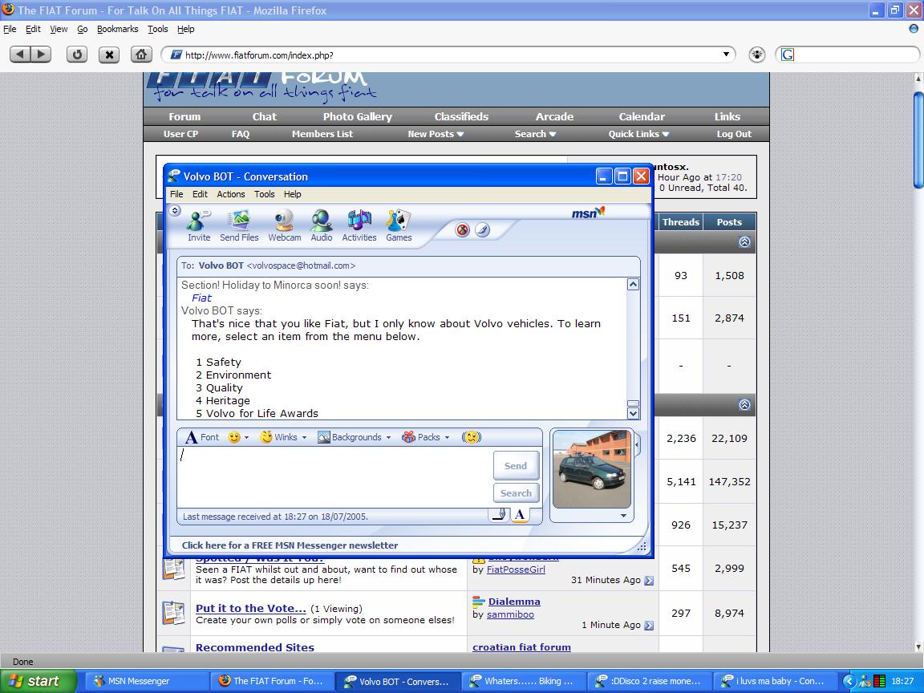
Task: Click go-to-last-post icon for sammiboo
Action: point(649,626)
